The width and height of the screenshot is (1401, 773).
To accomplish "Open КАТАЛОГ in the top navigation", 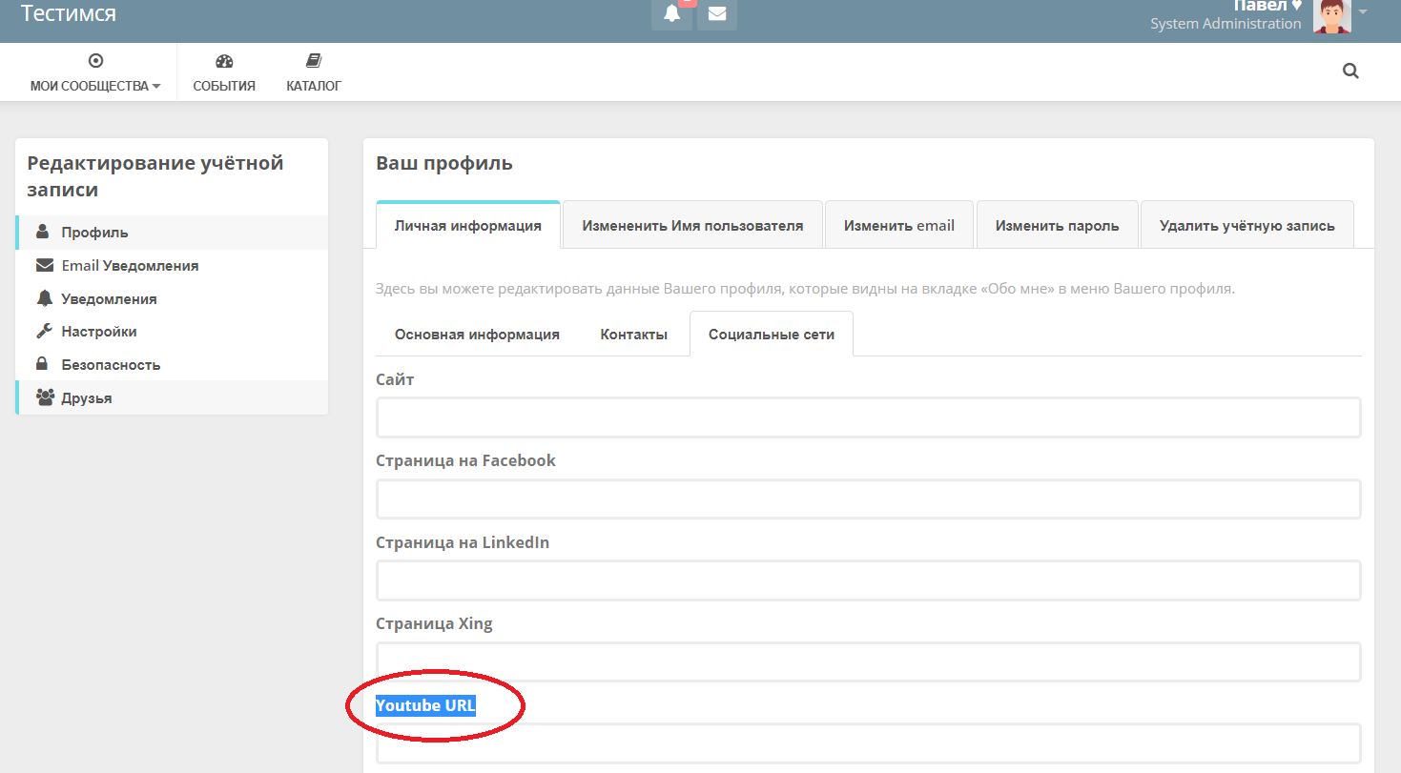I will point(314,86).
